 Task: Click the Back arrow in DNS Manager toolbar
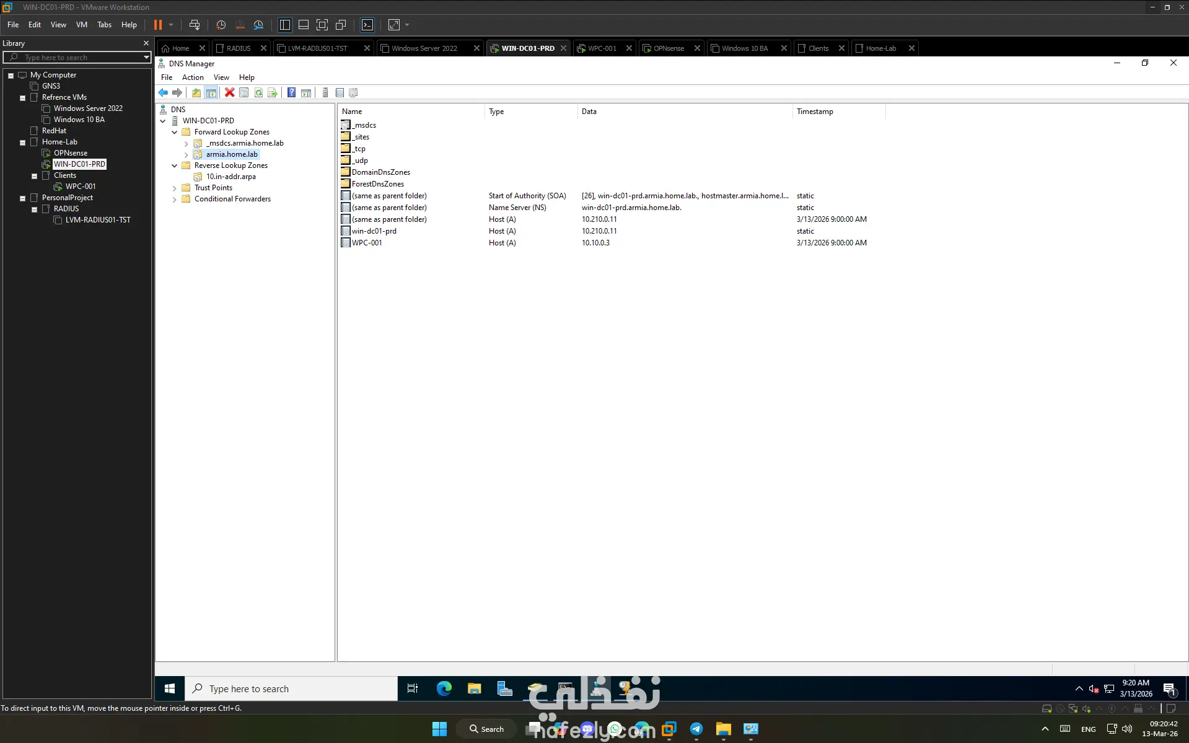coord(163,92)
